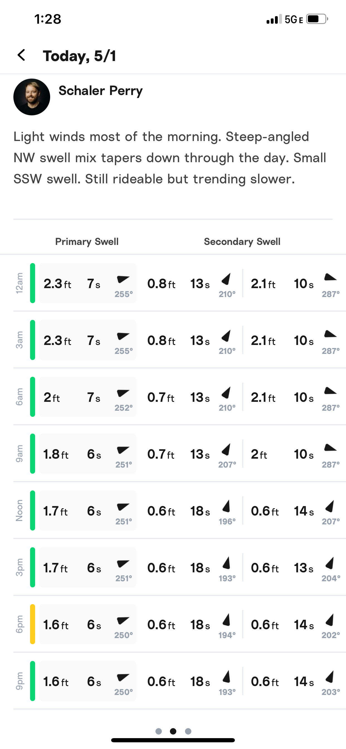346x749 pixels.
Task: Tap 12am primary swell direction arrow 255°
Action: tap(123, 279)
